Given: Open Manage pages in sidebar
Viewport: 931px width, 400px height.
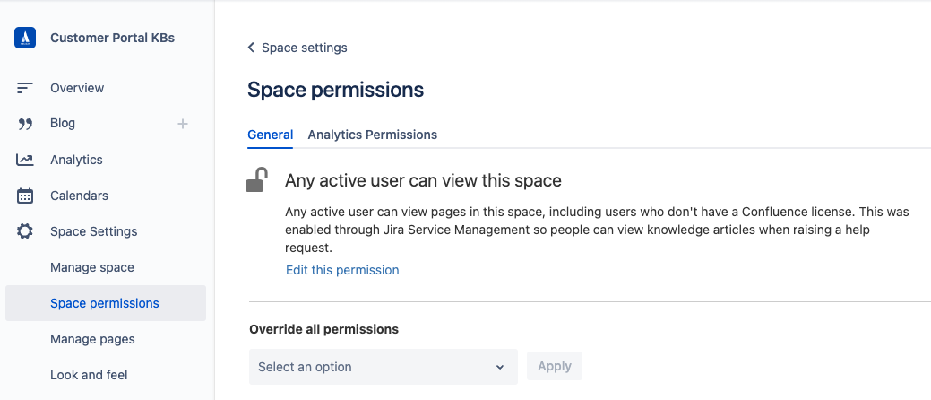Looking at the screenshot, I should click(92, 339).
